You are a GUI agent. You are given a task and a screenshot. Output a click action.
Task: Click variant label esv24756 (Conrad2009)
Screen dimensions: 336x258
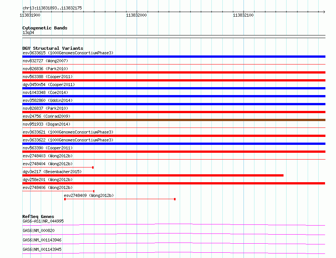click(46, 116)
